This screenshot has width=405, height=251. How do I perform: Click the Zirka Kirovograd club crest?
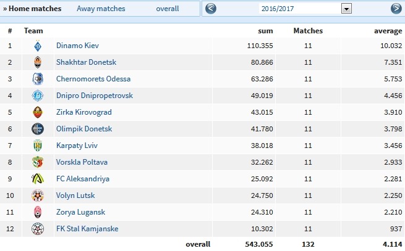(38, 112)
